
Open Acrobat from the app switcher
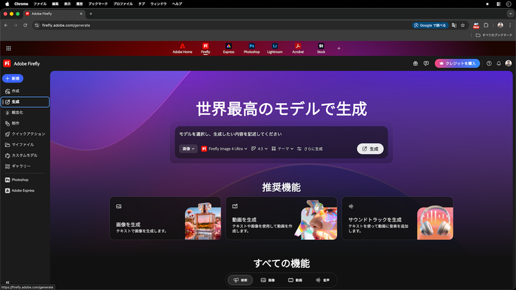(x=298, y=47)
